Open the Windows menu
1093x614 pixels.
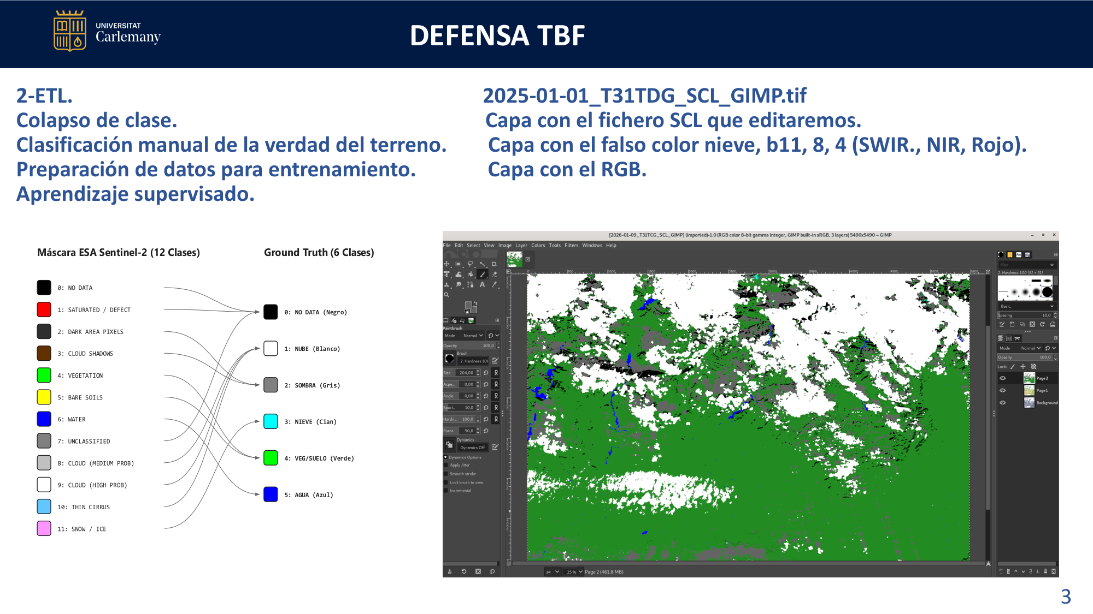tap(592, 246)
